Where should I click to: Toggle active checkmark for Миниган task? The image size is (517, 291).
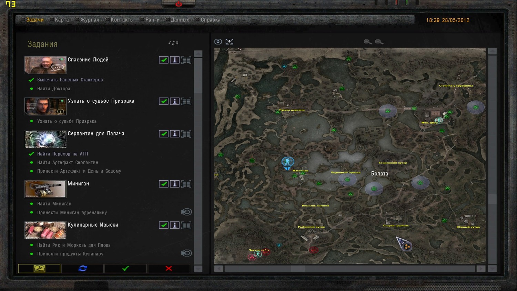[x=164, y=184]
